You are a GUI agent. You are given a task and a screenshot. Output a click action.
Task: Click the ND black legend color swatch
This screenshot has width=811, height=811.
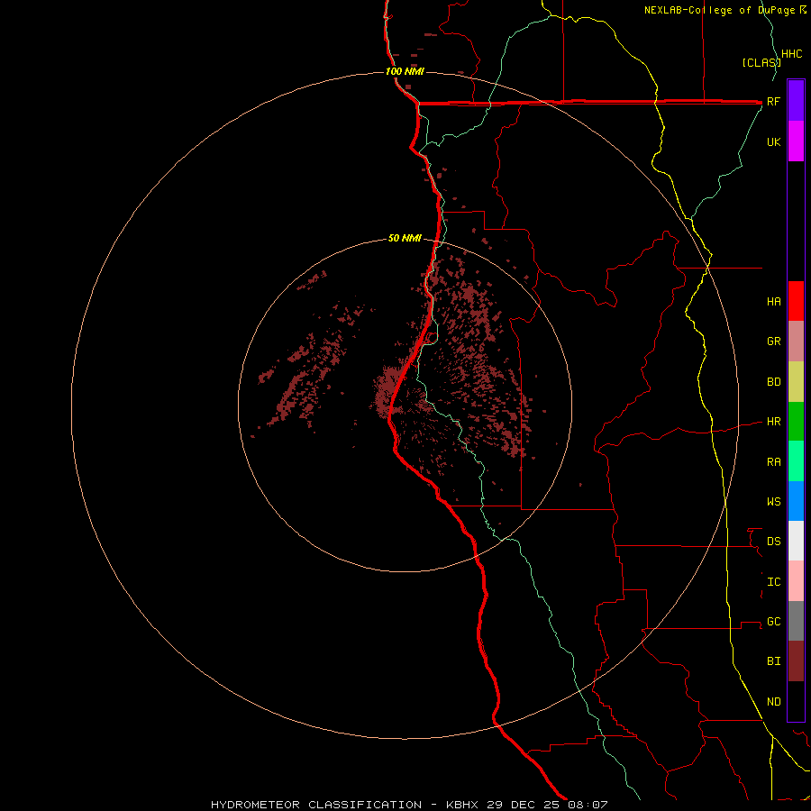coord(796,701)
